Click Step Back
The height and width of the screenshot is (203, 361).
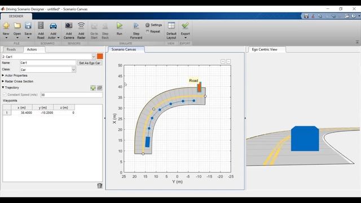point(105,30)
